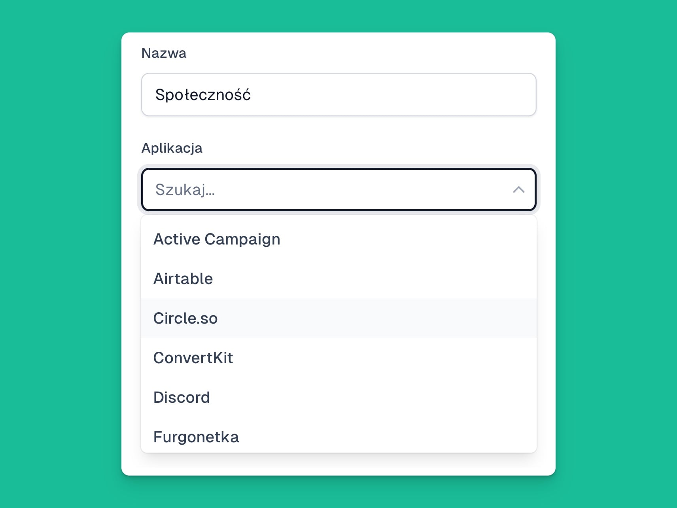
Task: Click the green background outside the card
Action: click(59, 253)
